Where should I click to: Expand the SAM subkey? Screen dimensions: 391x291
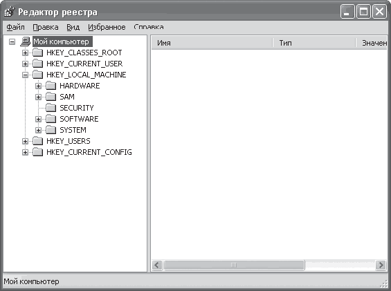tap(38, 97)
